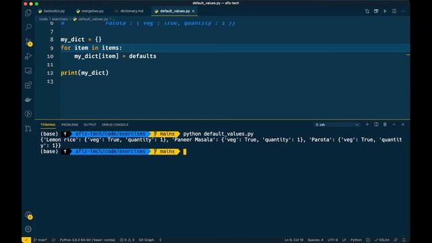Click the terminal prompt cursor
Screen dimensions: 432x243
[x=184, y=151]
